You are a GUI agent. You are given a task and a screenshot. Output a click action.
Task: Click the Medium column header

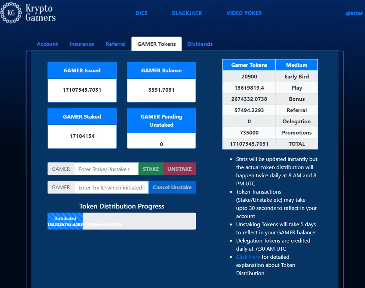(x=297, y=65)
